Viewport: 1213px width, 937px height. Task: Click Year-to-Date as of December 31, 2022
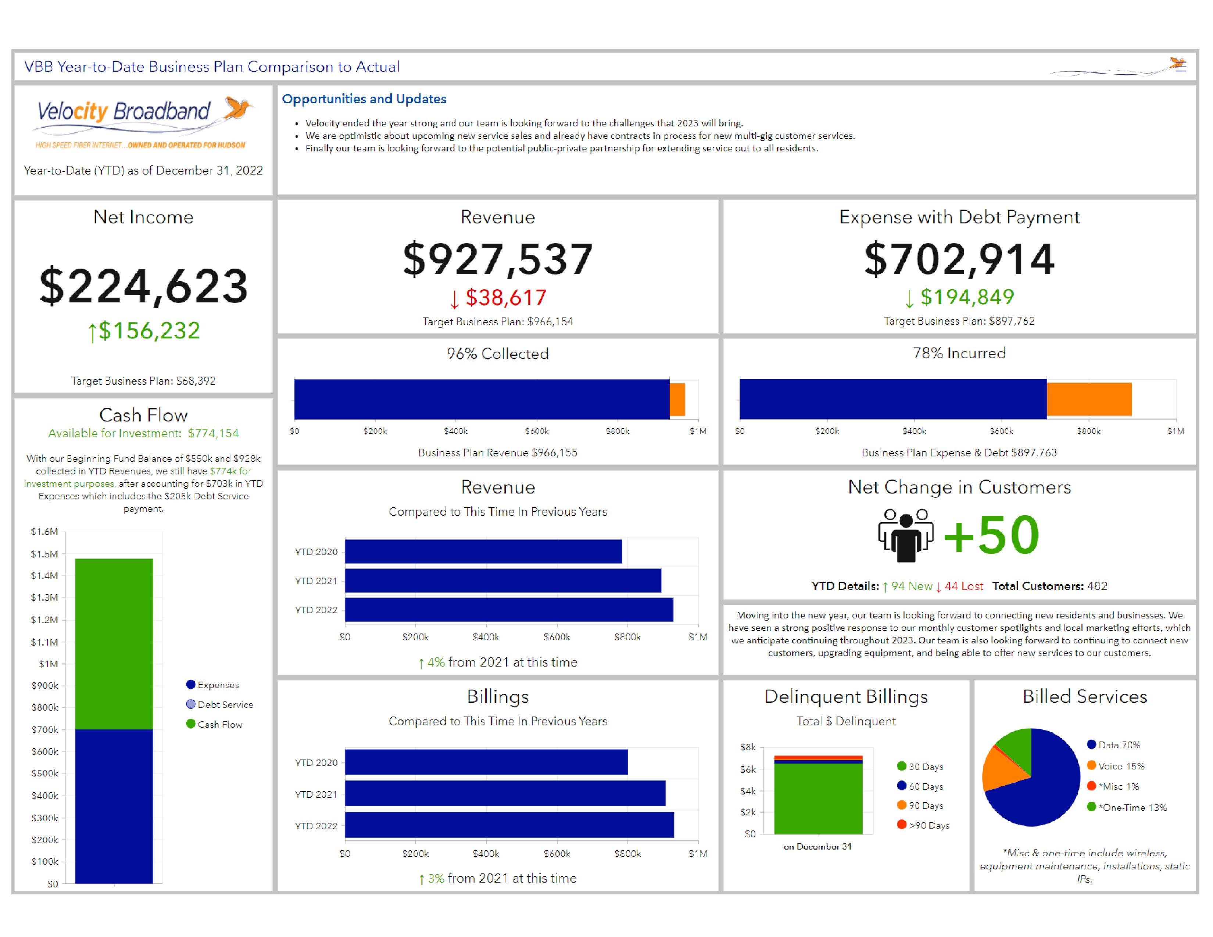[x=143, y=170]
